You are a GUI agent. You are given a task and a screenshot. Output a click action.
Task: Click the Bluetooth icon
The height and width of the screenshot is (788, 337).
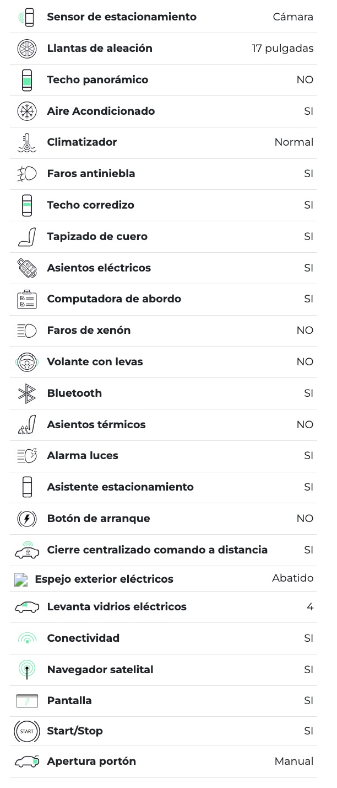tap(26, 393)
